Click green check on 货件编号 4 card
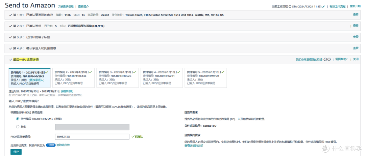Image resolution: width=365 pixels, height=156 pixels. click(179, 72)
